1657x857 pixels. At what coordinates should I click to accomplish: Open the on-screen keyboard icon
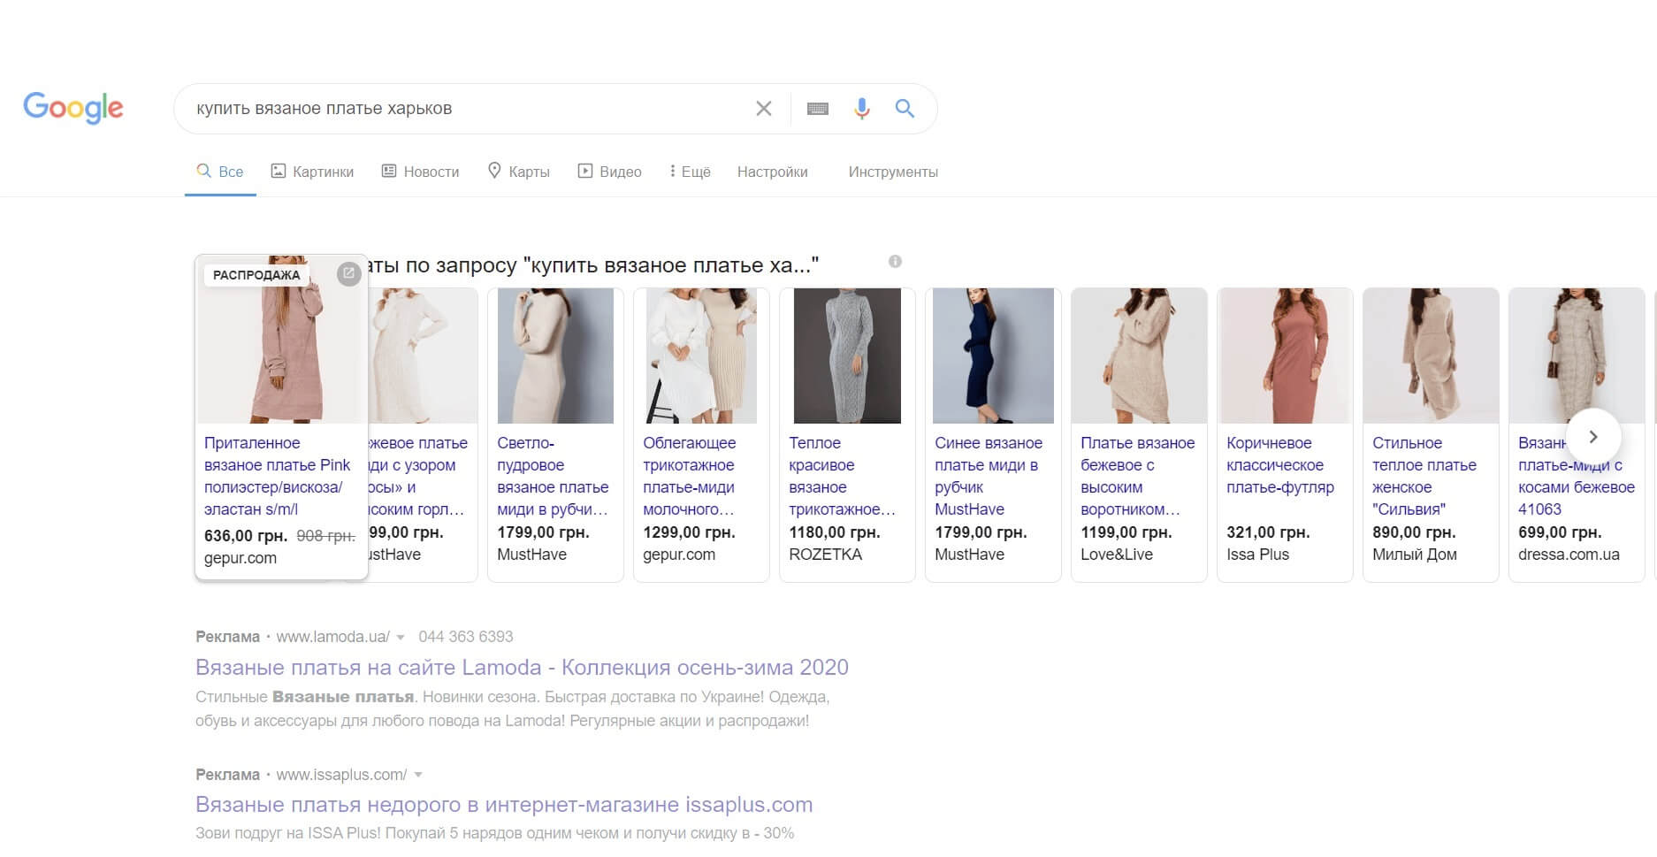click(x=818, y=109)
